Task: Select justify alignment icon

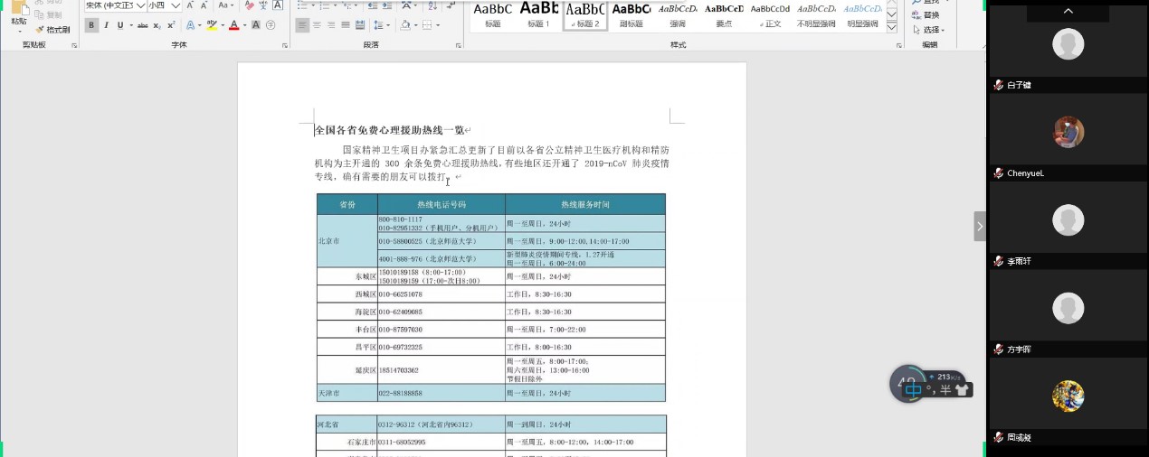Action: (x=346, y=25)
